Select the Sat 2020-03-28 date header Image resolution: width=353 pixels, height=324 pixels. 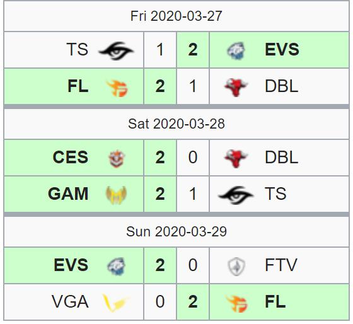(x=176, y=124)
